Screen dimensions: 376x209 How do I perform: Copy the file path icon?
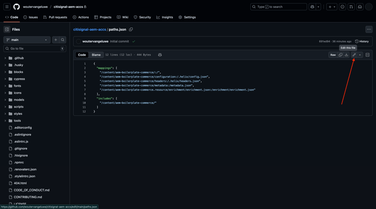[x=131, y=30]
